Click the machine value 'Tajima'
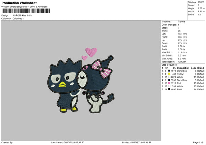This screenshot has width=206, height=145. pyautogui.click(x=181, y=22)
